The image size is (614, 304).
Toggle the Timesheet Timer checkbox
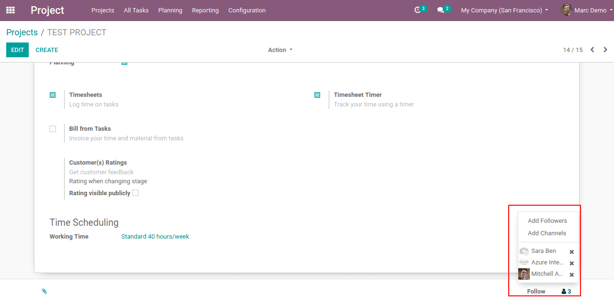(317, 95)
